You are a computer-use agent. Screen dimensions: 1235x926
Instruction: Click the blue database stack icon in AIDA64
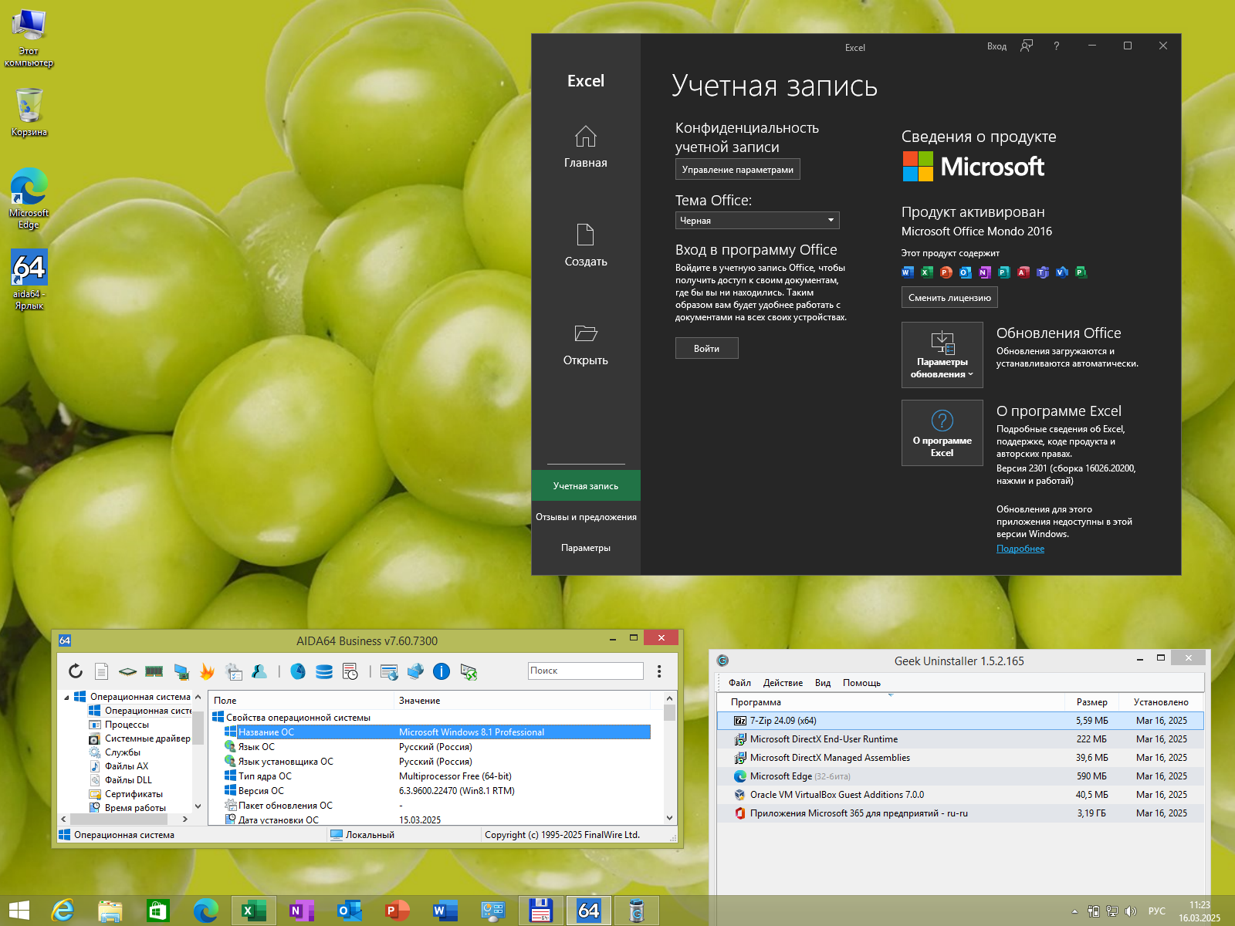pyautogui.click(x=324, y=671)
